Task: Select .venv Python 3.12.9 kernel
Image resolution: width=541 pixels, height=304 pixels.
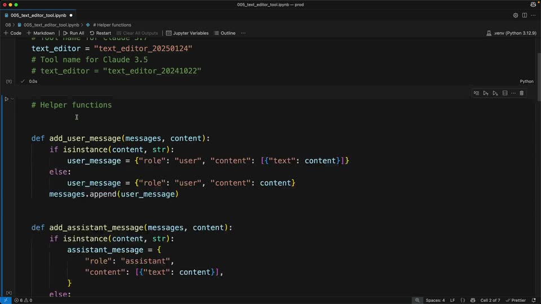Action: pyautogui.click(x=511, y=33)
